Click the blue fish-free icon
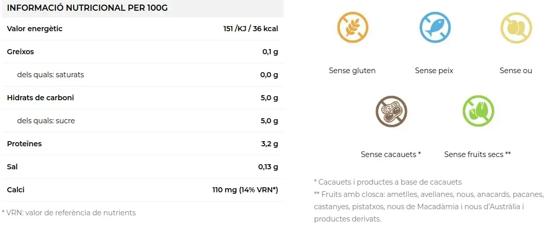The image size is (545, 245). [435, 27]
